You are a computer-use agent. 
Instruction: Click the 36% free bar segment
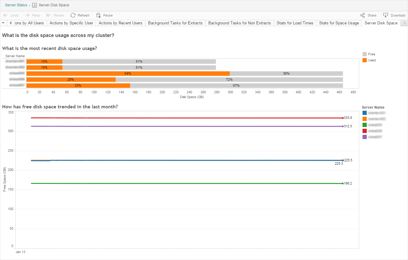[286, 73]
